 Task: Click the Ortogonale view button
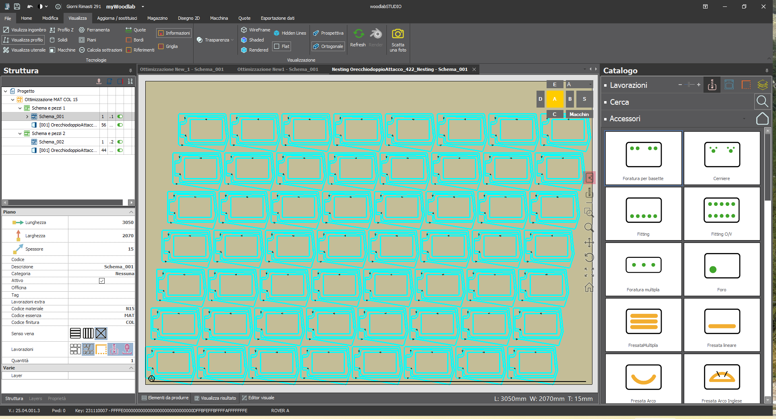click(328, 46)
